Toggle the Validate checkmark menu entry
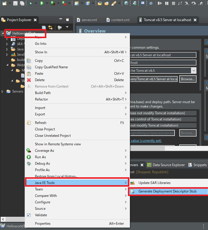208x230 pixels. click(77, 215)
